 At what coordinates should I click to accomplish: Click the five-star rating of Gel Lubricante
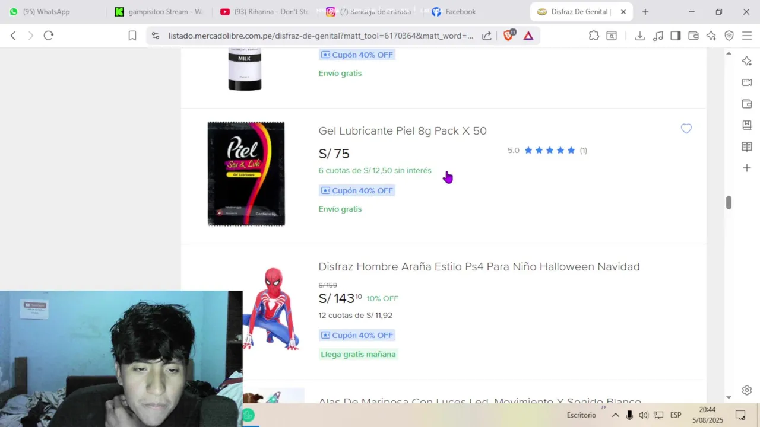coord(550,151)
